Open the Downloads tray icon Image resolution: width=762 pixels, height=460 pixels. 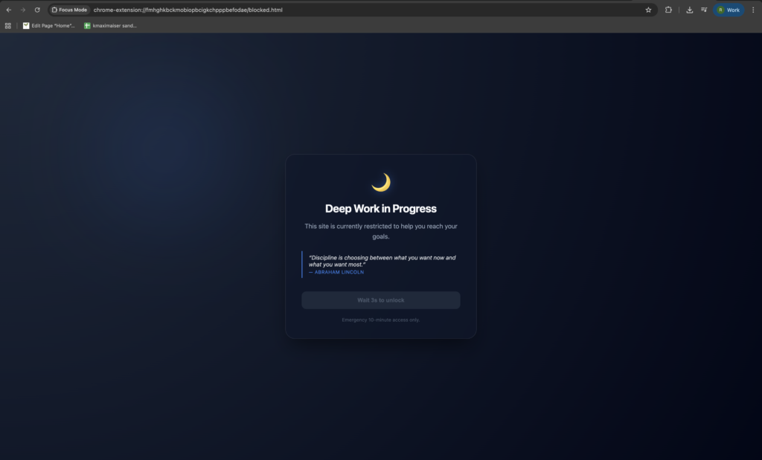click(690, 10)
